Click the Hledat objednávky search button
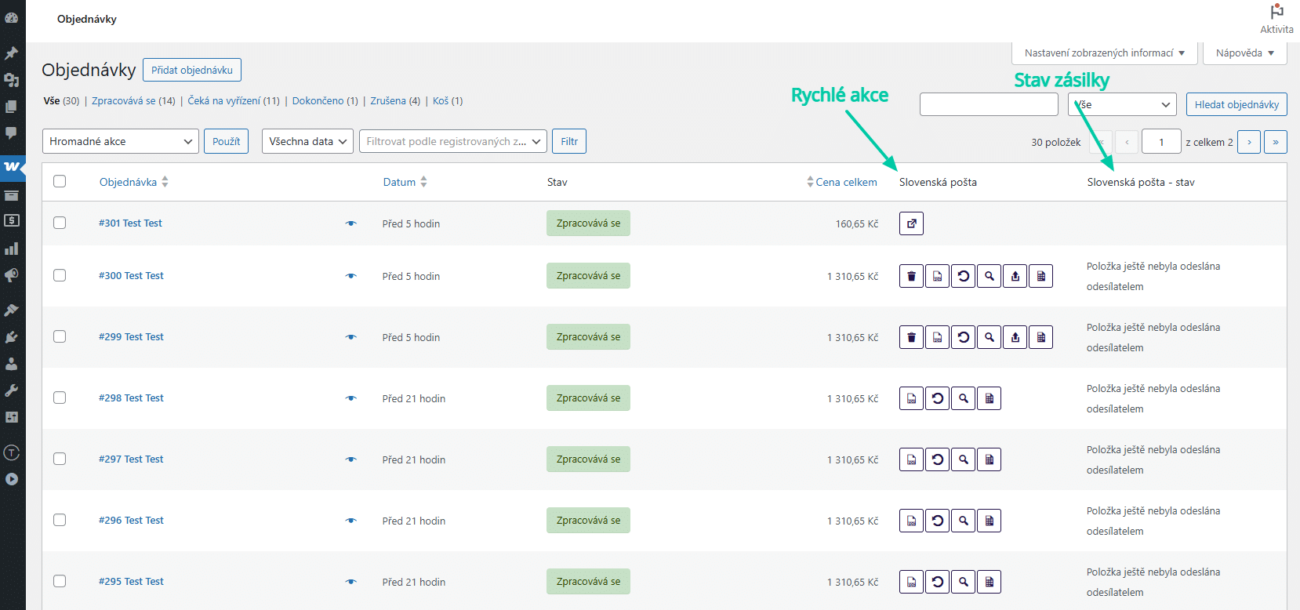 click(x=1236, y=104)
